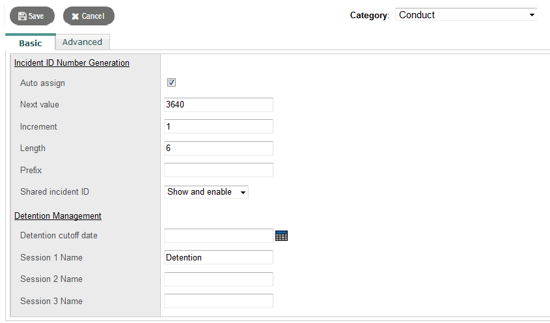Select the Basic tab
The image size is (550, 323).
30,43
